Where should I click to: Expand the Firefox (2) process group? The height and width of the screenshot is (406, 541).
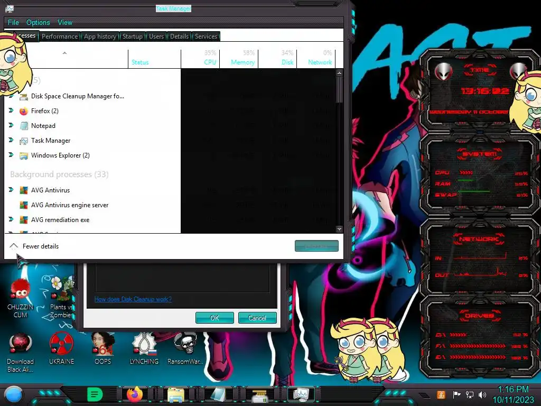point(11,110)
